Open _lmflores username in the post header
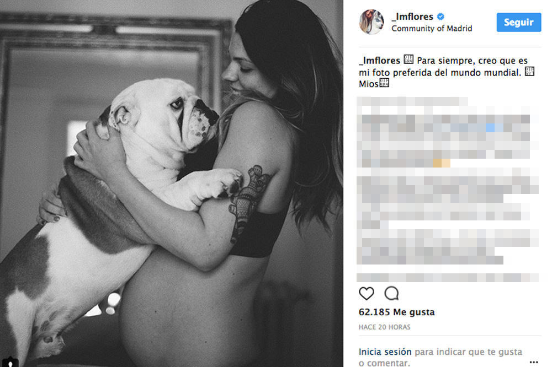This screenshot has height=367, width=552. tap(412, 17)
